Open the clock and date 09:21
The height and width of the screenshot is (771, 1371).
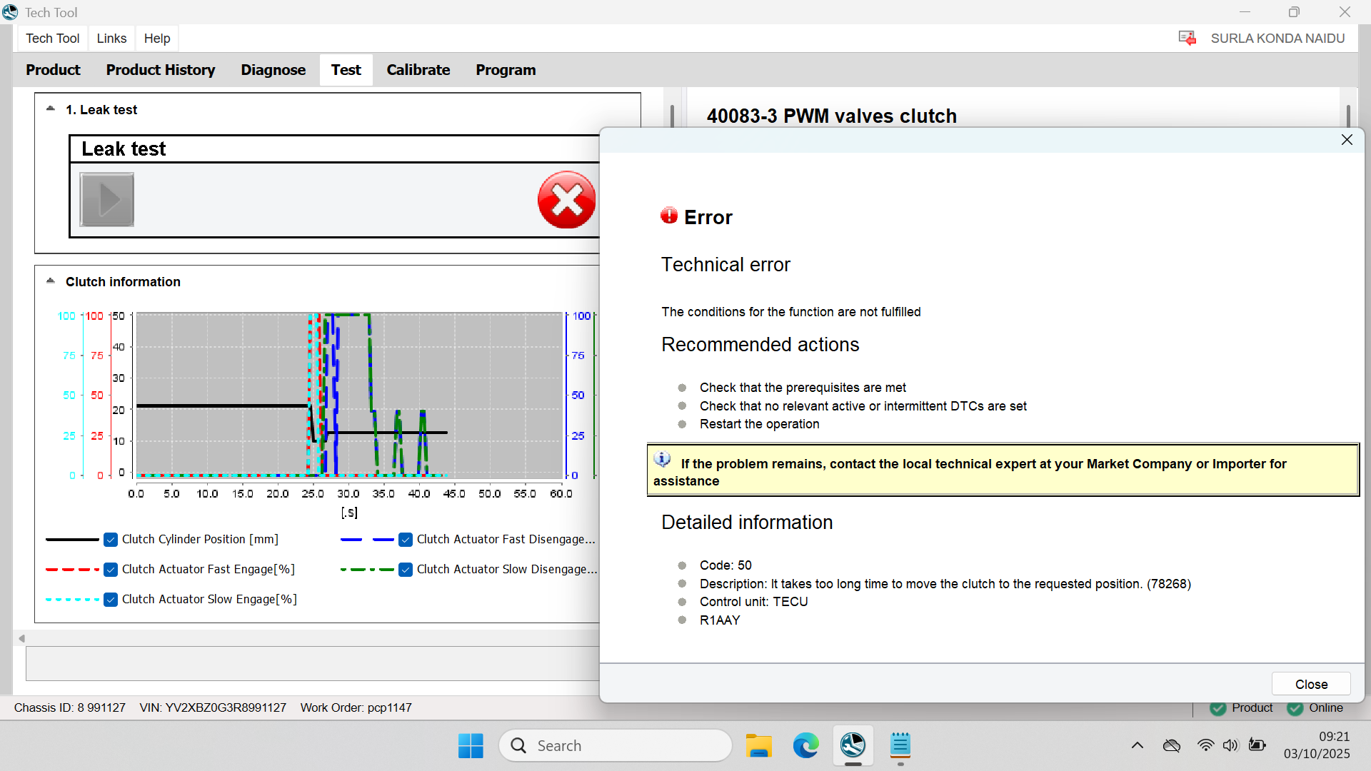pyautogui.click(x=1317, y=745)
